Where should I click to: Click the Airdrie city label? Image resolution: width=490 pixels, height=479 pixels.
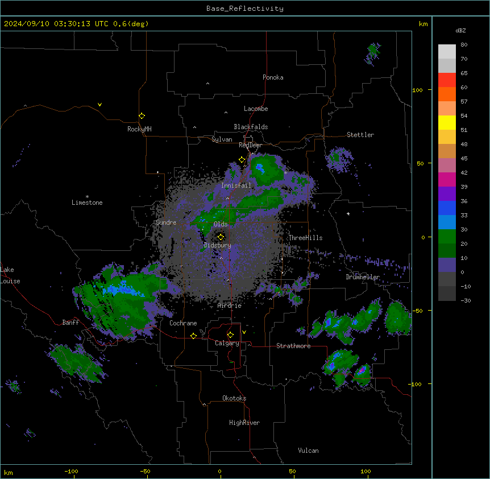click(x=230, y=305)
